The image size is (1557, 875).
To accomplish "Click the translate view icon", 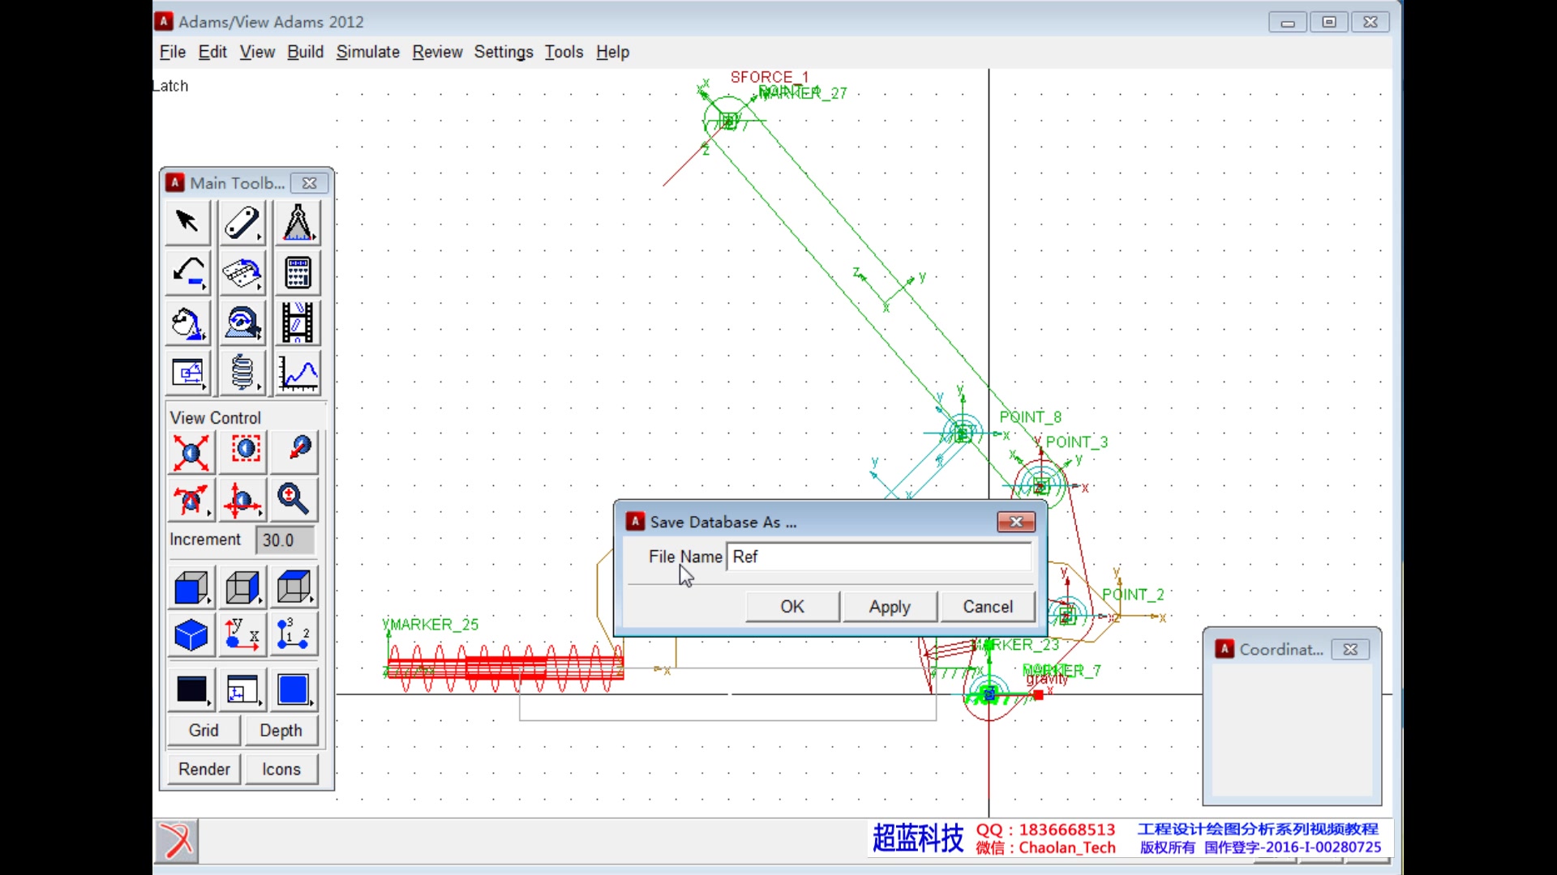I will [243, 500].
